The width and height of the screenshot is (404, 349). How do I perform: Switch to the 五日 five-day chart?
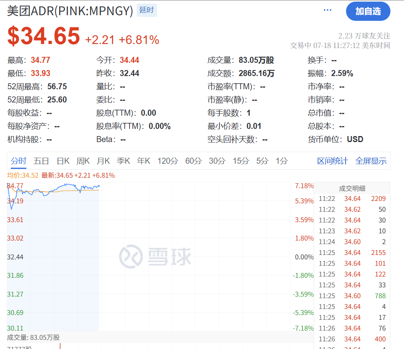tap(41, 161)
